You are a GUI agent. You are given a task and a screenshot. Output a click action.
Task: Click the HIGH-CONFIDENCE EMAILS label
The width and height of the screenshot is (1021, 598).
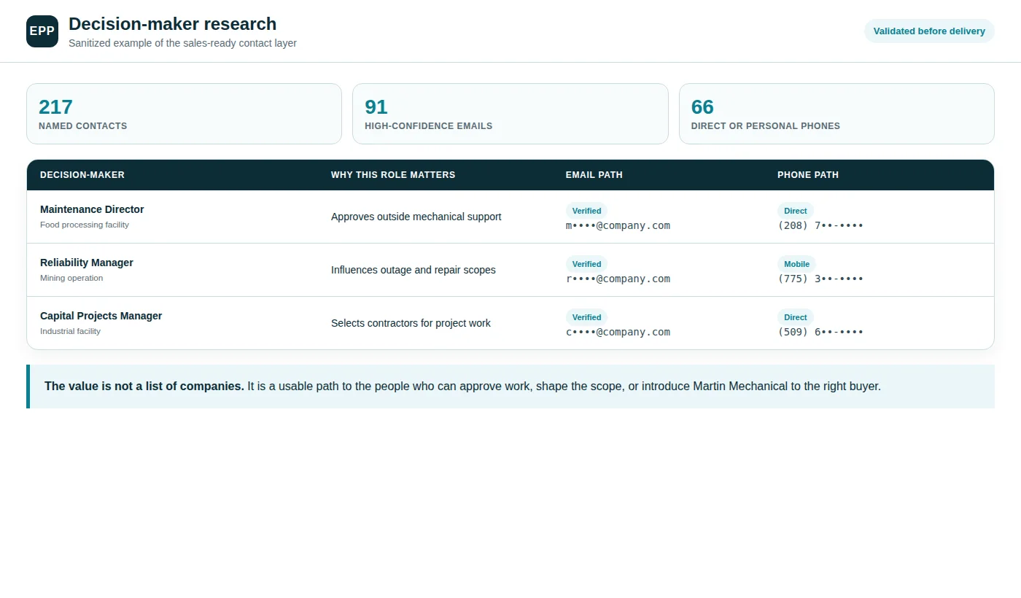[x=429, y=126]
